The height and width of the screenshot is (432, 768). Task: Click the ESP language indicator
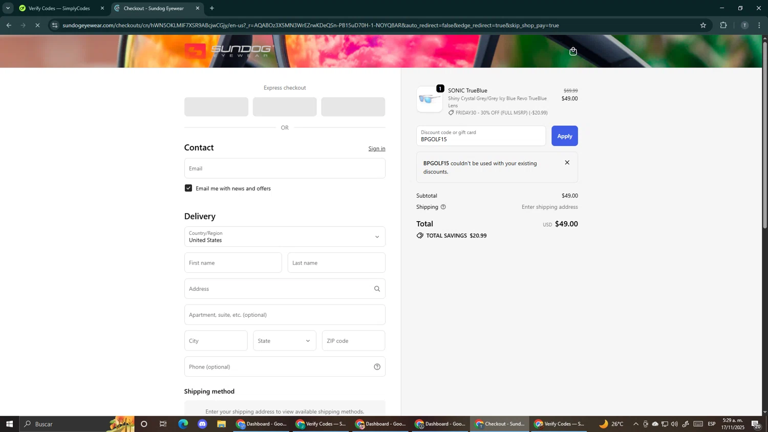pyautogui.click(x=712, y=424)
